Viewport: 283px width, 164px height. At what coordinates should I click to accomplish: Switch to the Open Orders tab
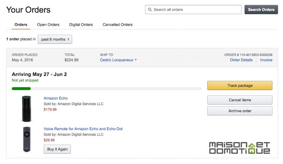pos(48,25)
